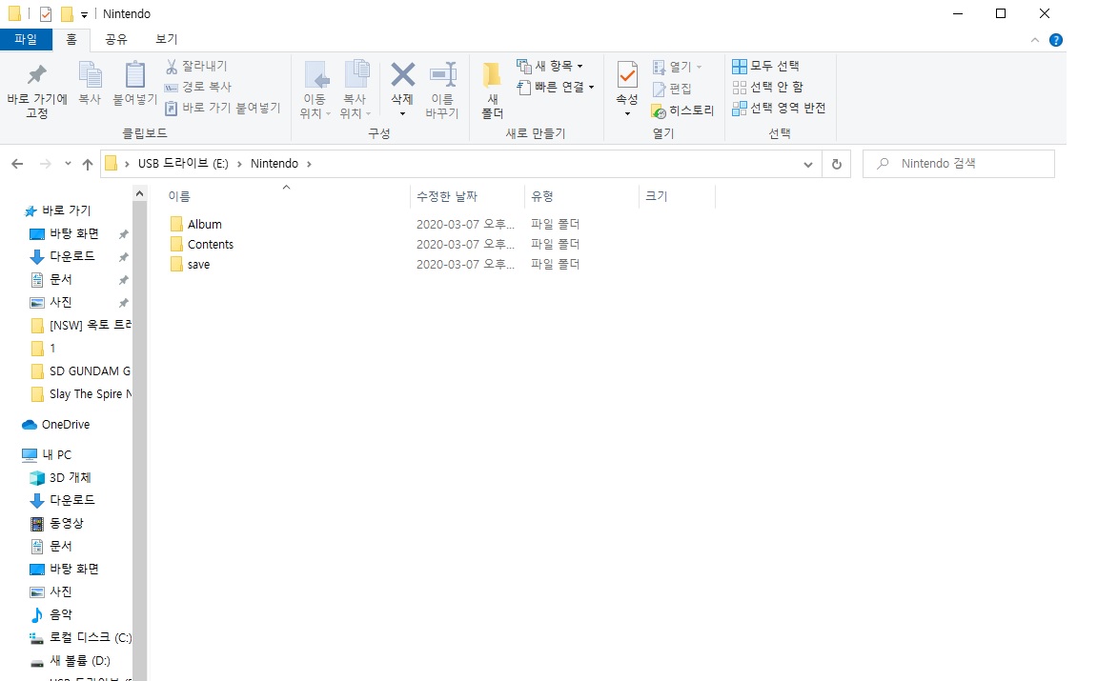Open the address bar history dropdown arrow

(x=808, y=165)
